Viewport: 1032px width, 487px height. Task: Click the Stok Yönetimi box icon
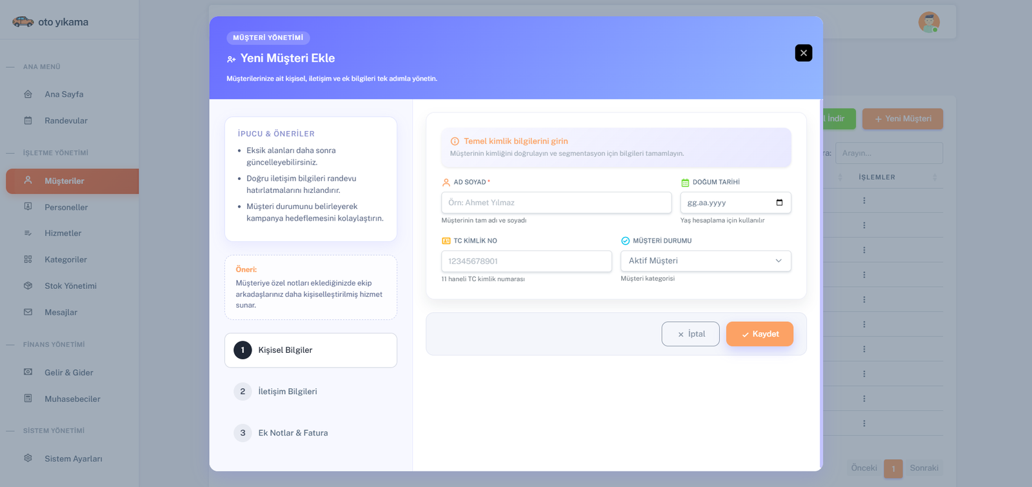click(x=28, y=286)
